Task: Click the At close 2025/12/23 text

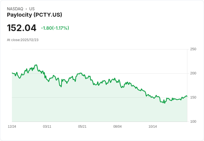Action: [x=23, y=40]
